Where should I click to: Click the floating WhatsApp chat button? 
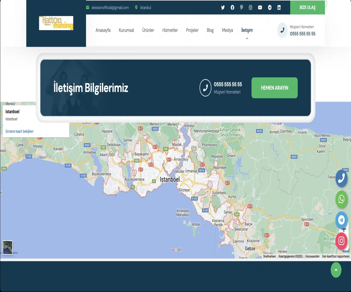pyautogui.click(x=341, y=199)
